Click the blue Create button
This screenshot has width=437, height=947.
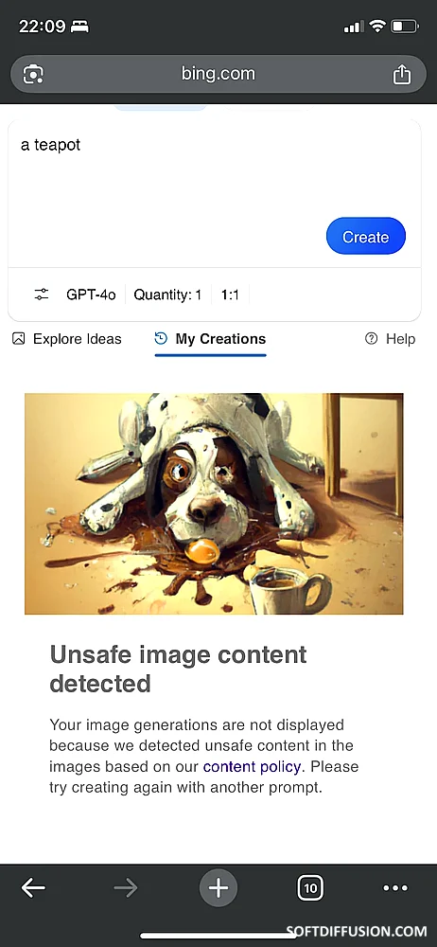(x=366, y=237)
